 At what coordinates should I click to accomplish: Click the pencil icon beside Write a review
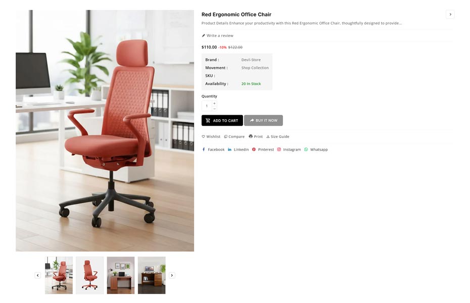[x=204, y=36]
